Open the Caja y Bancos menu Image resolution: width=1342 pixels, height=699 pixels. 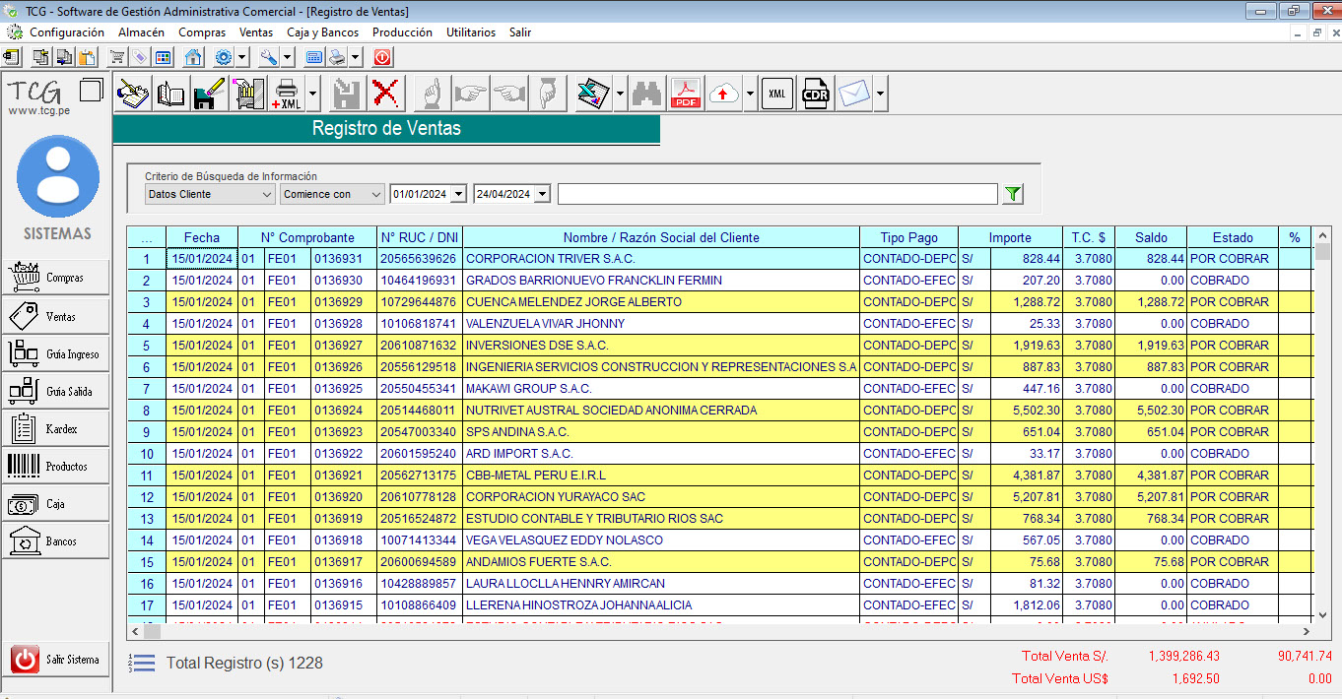[322, 32]
